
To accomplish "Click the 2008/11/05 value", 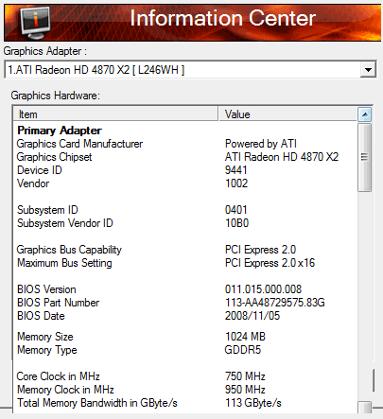I will (x=252, y=316).
